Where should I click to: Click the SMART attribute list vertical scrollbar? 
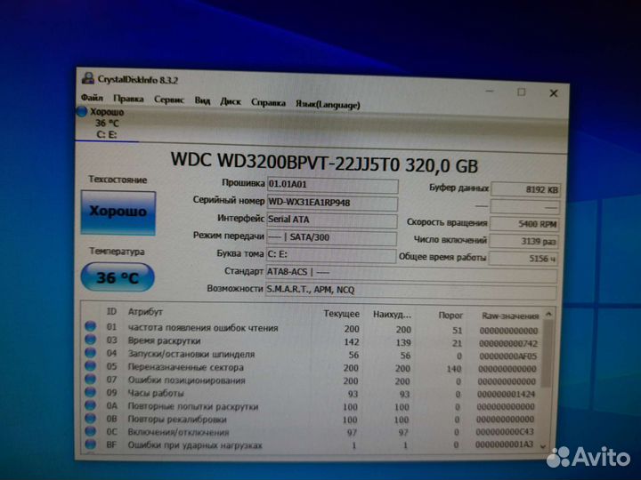(x=551, y=382)
